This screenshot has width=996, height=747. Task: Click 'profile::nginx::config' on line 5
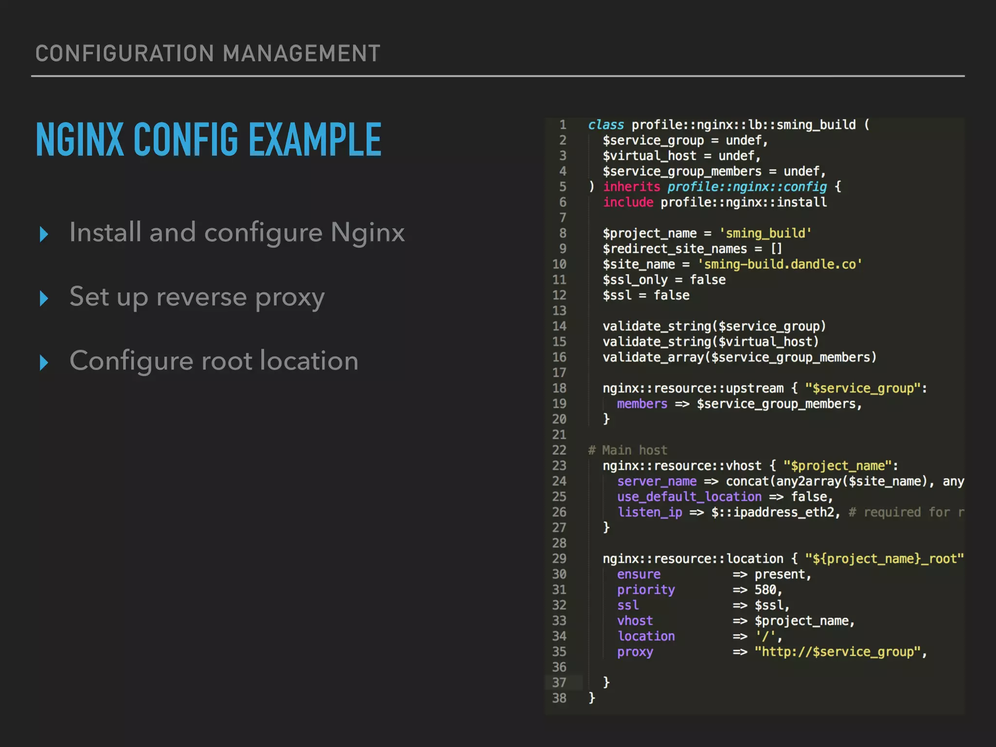click(747, 187)
